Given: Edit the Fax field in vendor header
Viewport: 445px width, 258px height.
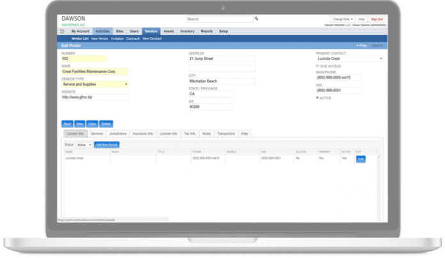Looking at the screenshot, I should 339,90.
